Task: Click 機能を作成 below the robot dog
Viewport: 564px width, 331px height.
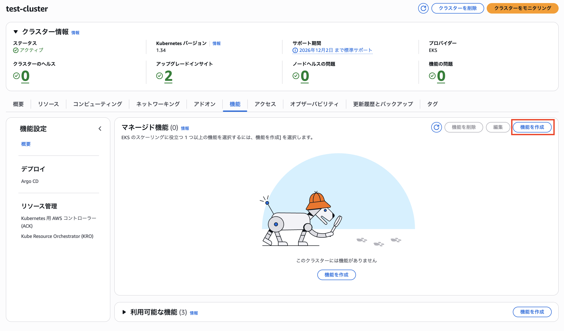Action: [336, 275]
